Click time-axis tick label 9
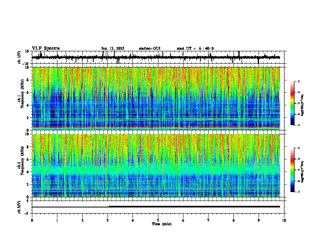320x247 pixels. [x=259, y=220]
